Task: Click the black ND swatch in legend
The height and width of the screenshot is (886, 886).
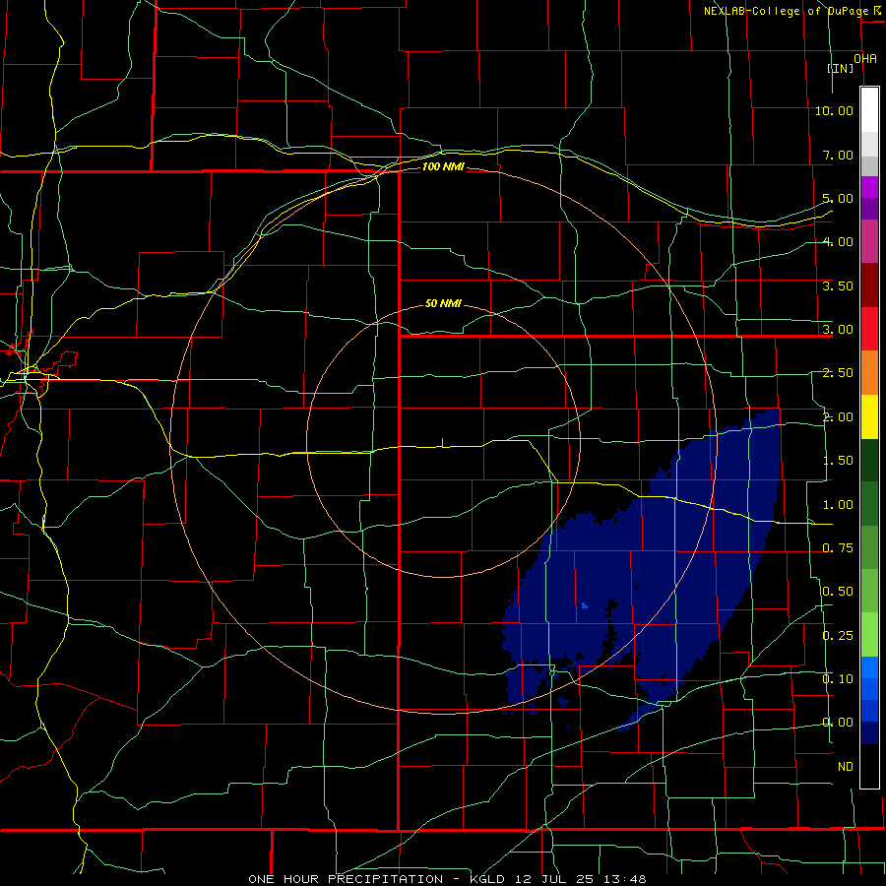Action: coord(869,766)
